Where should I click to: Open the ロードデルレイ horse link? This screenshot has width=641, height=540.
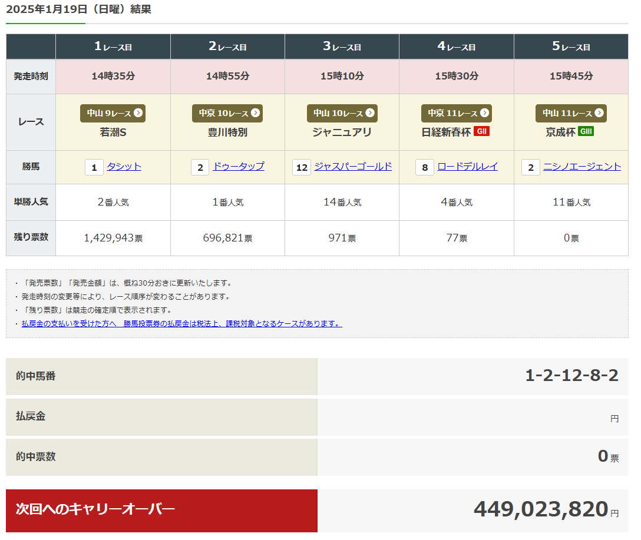pos(467,167)
